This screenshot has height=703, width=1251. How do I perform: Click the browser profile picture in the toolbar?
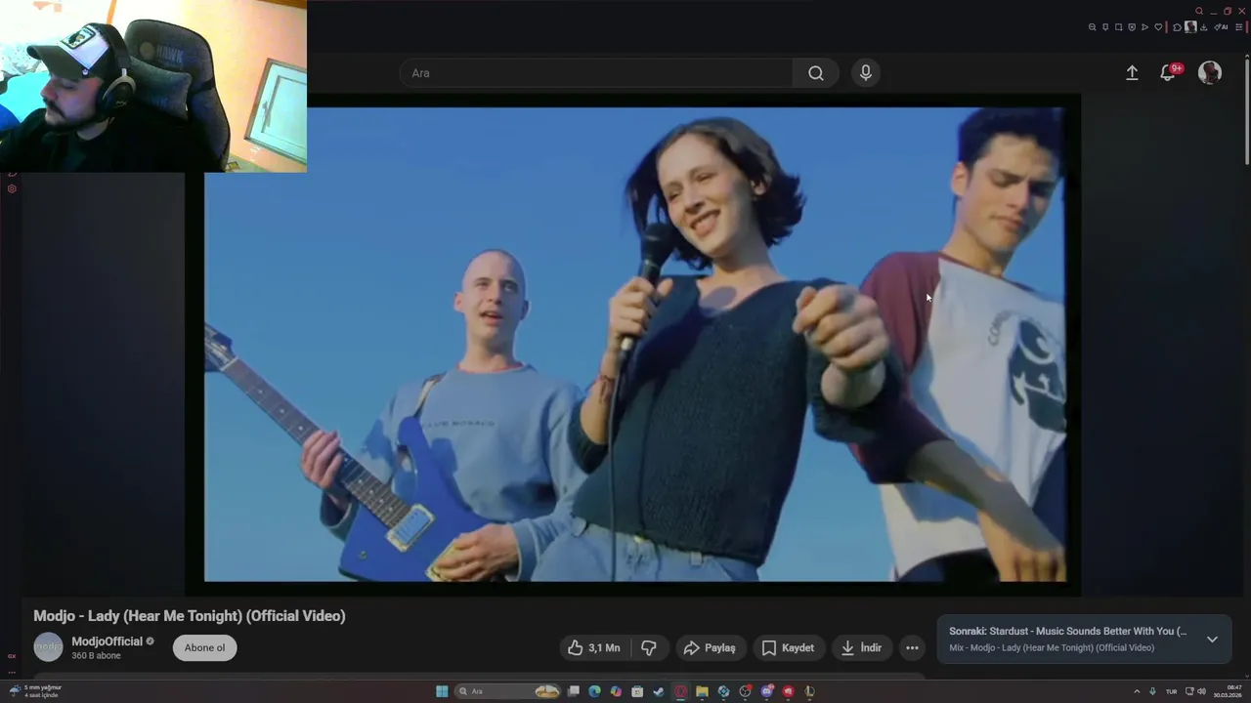1190,27
